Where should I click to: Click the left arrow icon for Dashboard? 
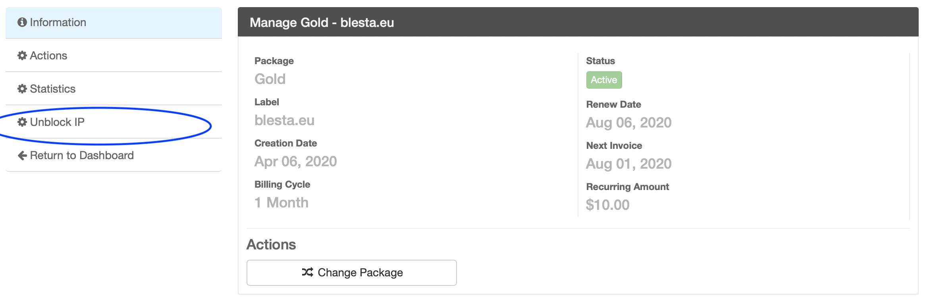pyautogui.click(x=22, y=156)
